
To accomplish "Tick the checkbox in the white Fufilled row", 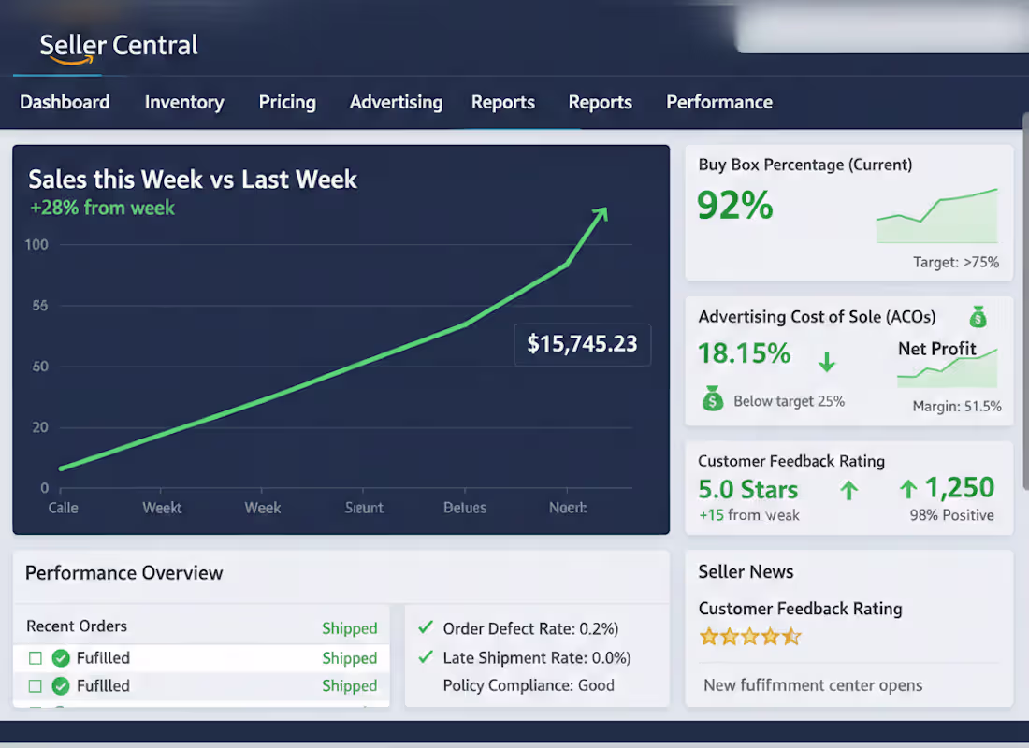I will (36, 658).
